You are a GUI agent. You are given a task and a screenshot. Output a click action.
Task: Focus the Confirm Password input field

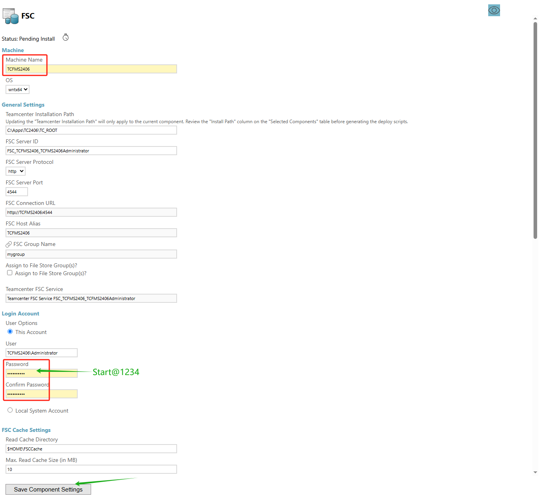click(42, 394)
